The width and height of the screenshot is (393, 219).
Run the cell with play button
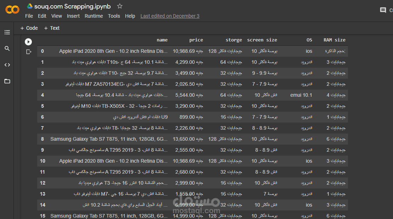click(28, 41)
